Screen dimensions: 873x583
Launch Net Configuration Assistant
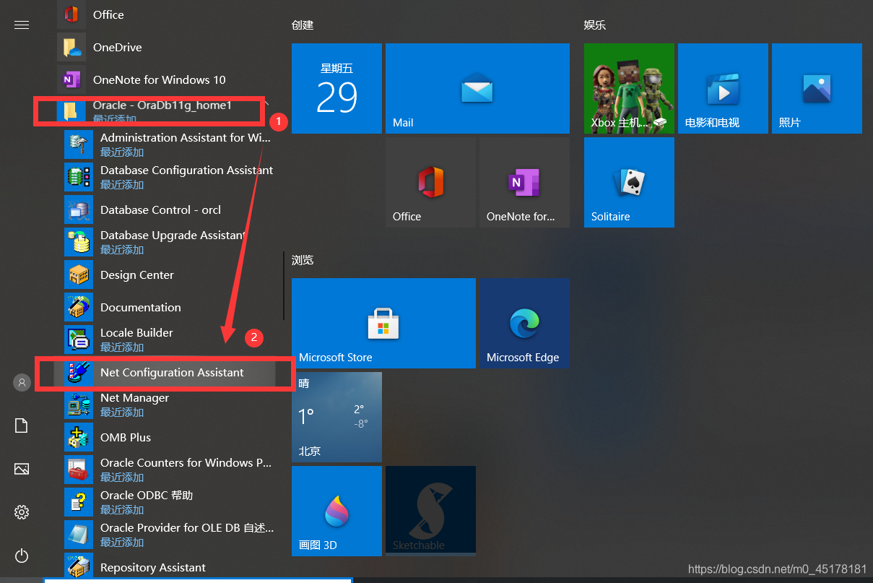point(169,372)
